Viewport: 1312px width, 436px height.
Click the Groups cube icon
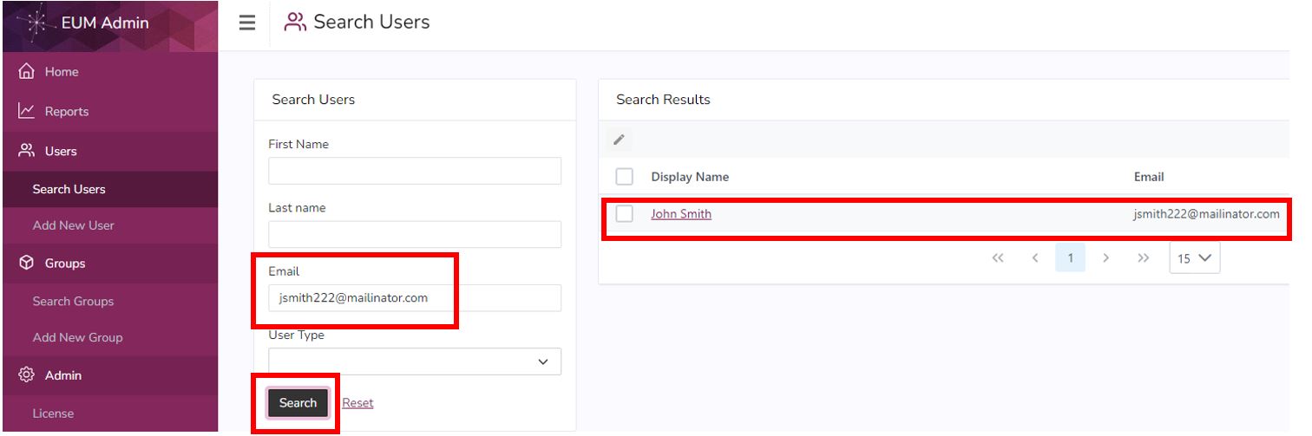(26, 263)
